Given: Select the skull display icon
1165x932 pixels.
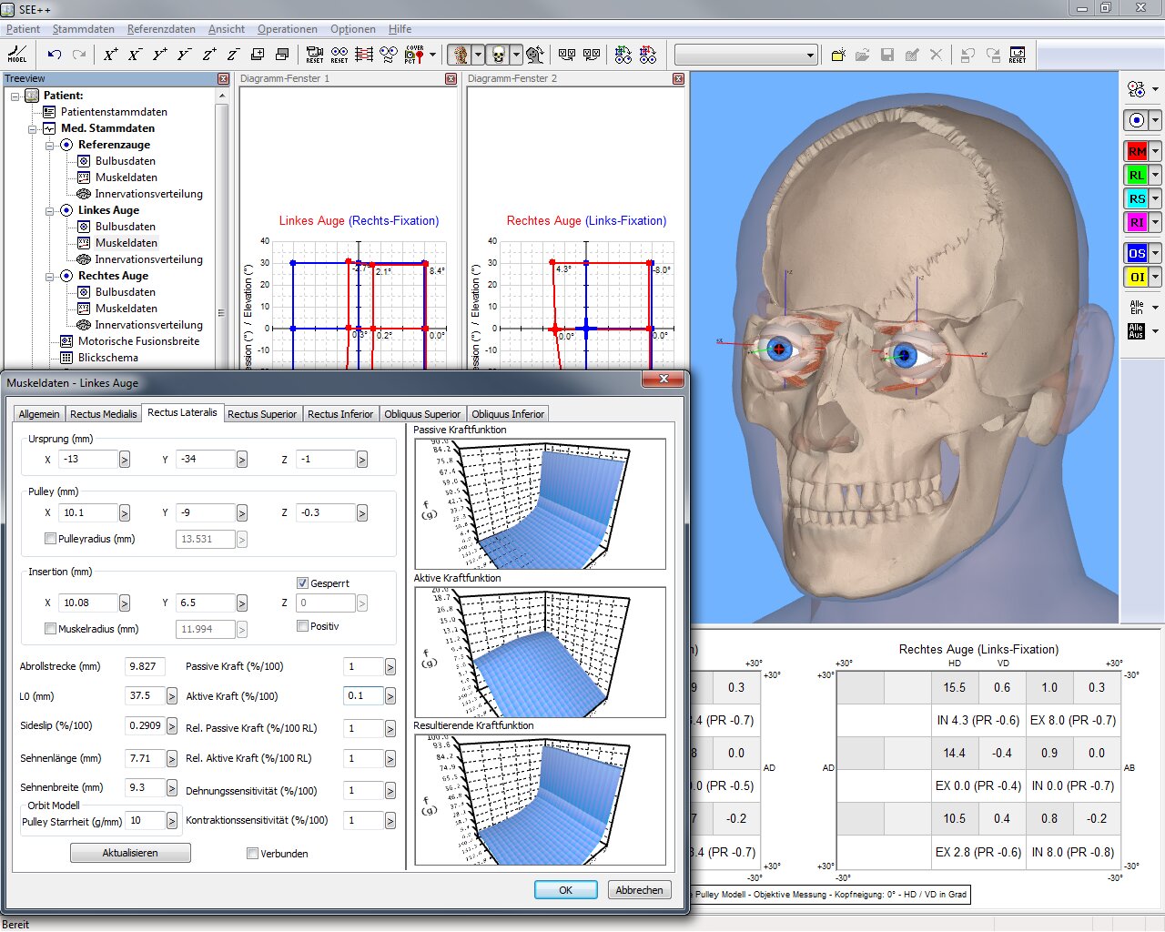Looking at the screenshot, I should point(498,53).
